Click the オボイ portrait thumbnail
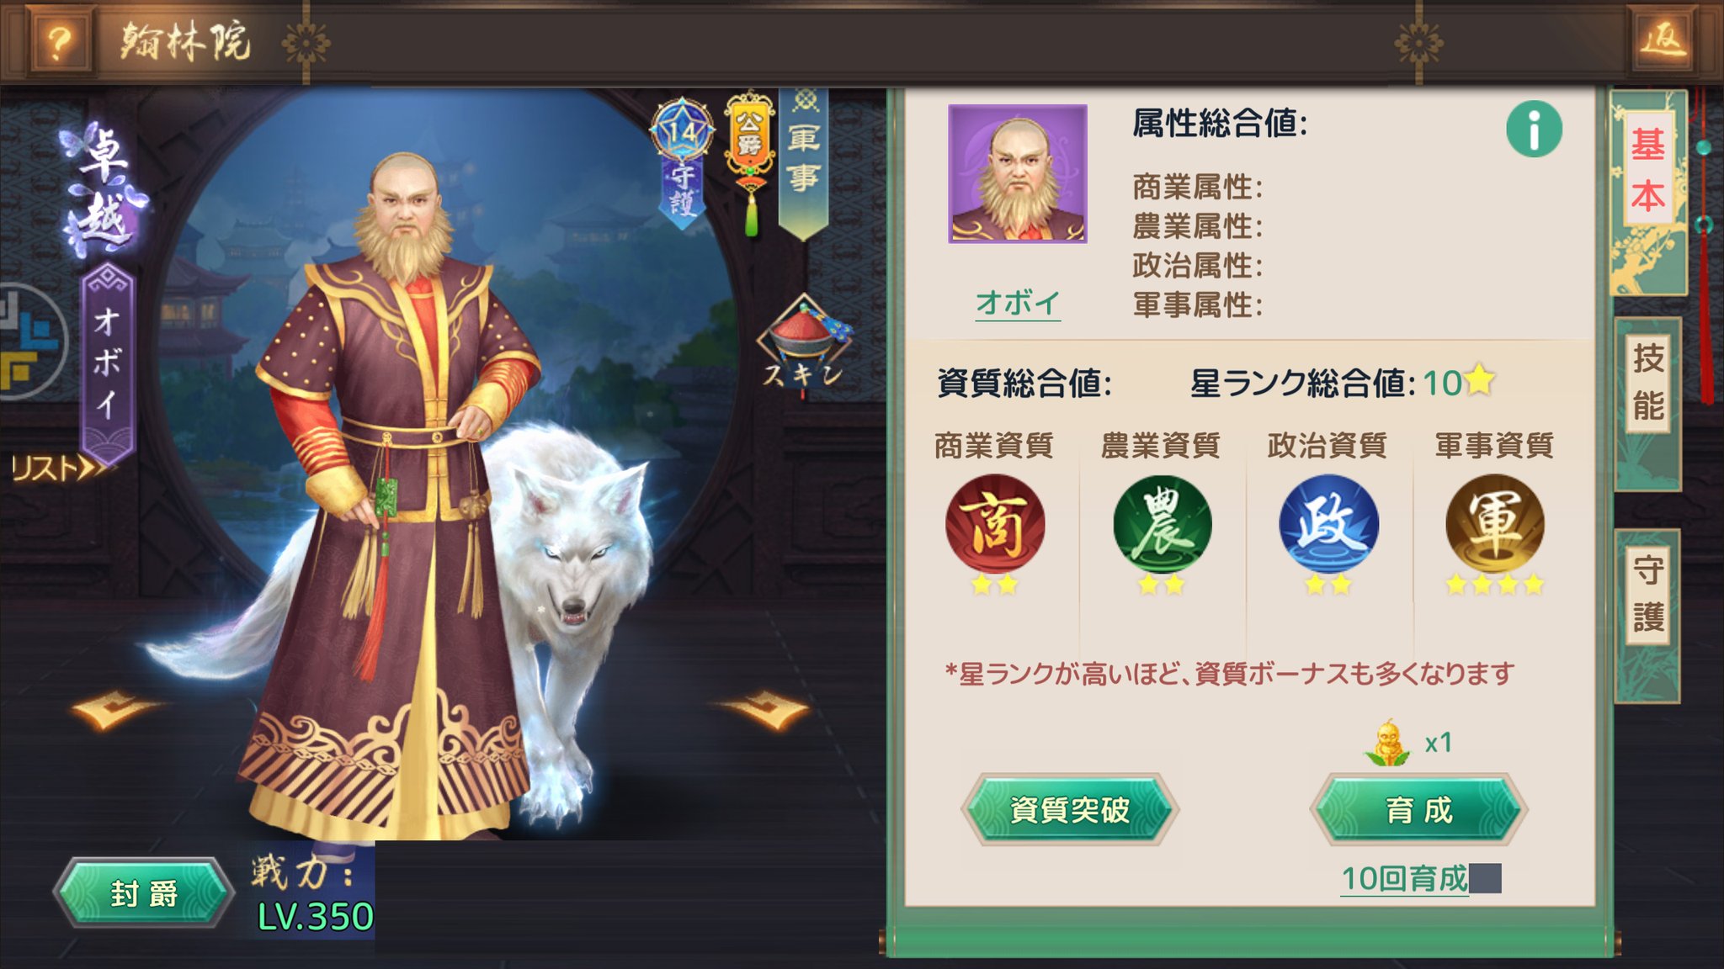The image size is (1724, 969). (1018, 174)
